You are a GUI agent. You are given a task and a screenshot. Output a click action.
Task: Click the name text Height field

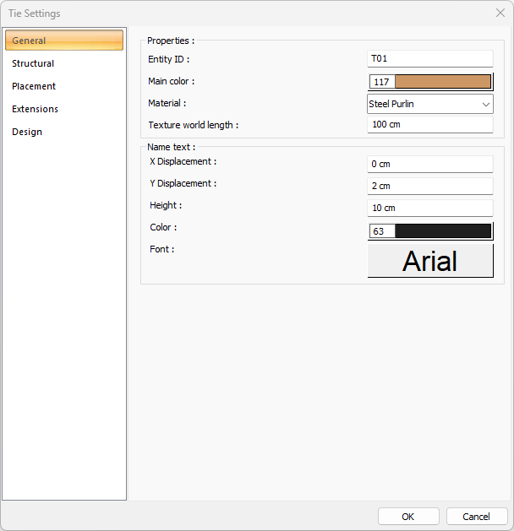click(x=429, y=208)
